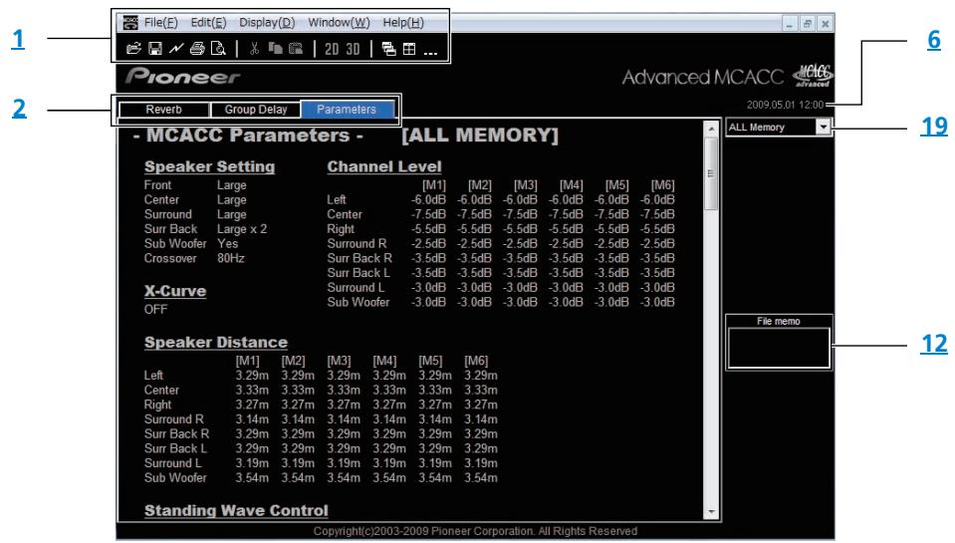The height and width of the screenshot is (543, 955).
Task: Click the Advanced MCACC logo badge
Action: point(813,76)
